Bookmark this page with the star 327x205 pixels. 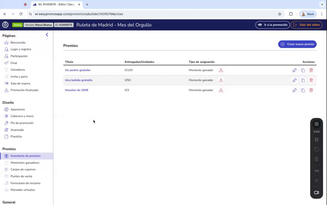(x=280, y=14)
